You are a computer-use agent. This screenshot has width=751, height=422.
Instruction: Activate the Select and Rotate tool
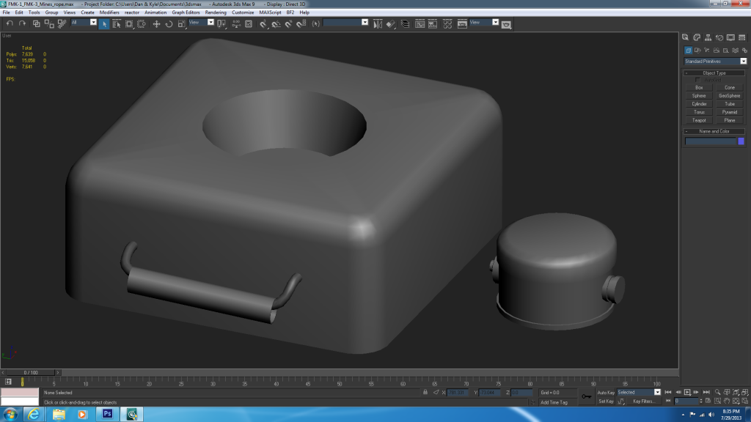click(x=169, y=23)
